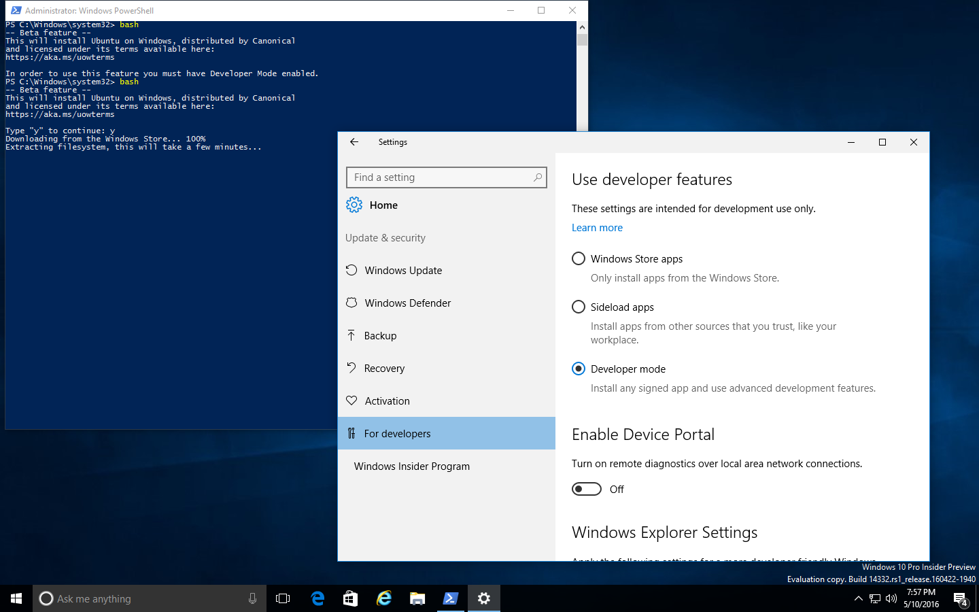979x612 pixels.
Task: Enable the Device Portal toggle
Action: (x=586, y=489)
